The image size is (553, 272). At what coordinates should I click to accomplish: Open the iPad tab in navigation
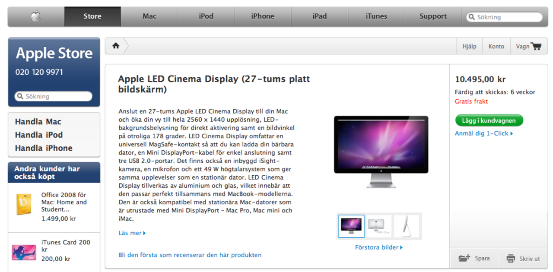pyautogui.click(x=320, y=16)
